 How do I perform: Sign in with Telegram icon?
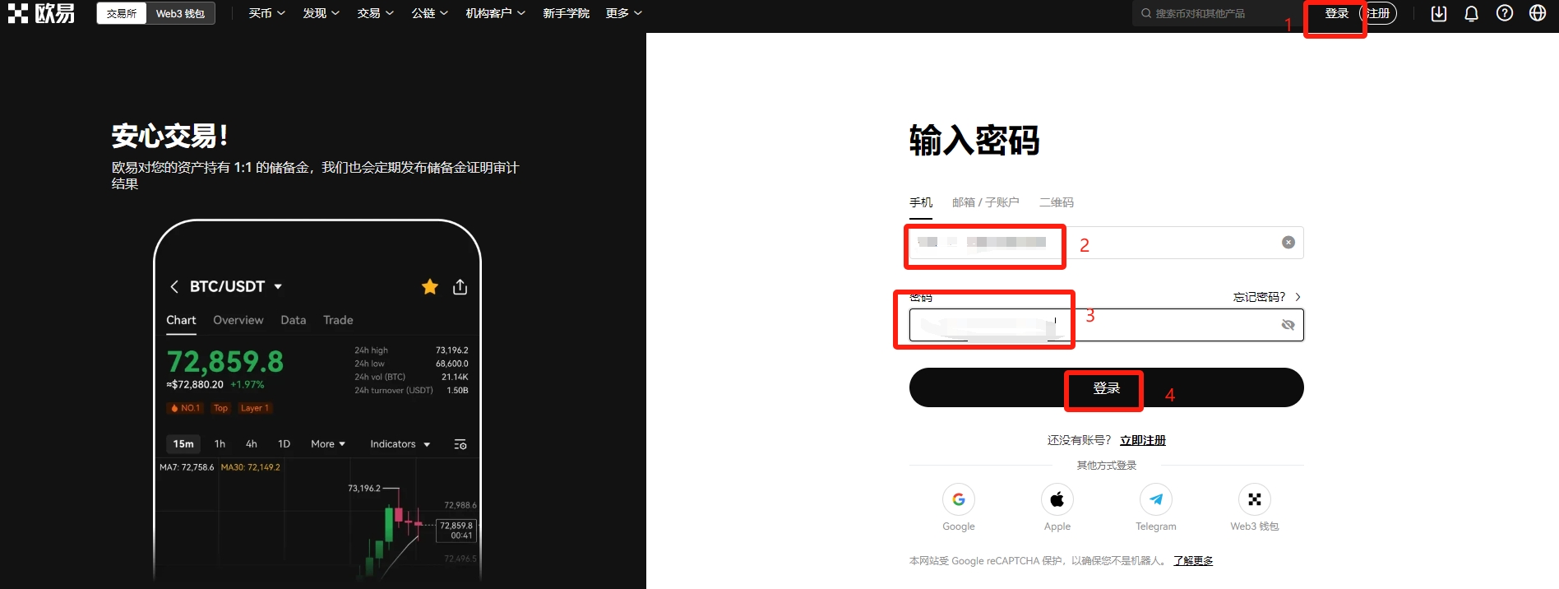click(1156, 499)
